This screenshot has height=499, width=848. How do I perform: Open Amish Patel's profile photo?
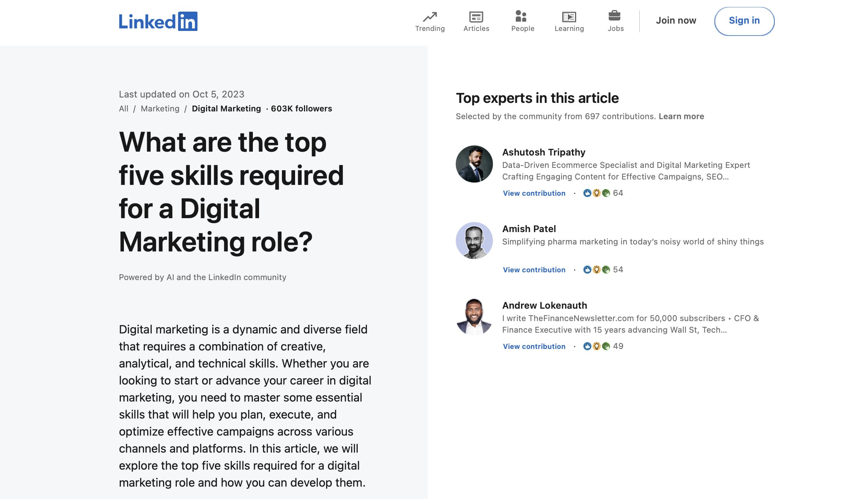point(474,241)
